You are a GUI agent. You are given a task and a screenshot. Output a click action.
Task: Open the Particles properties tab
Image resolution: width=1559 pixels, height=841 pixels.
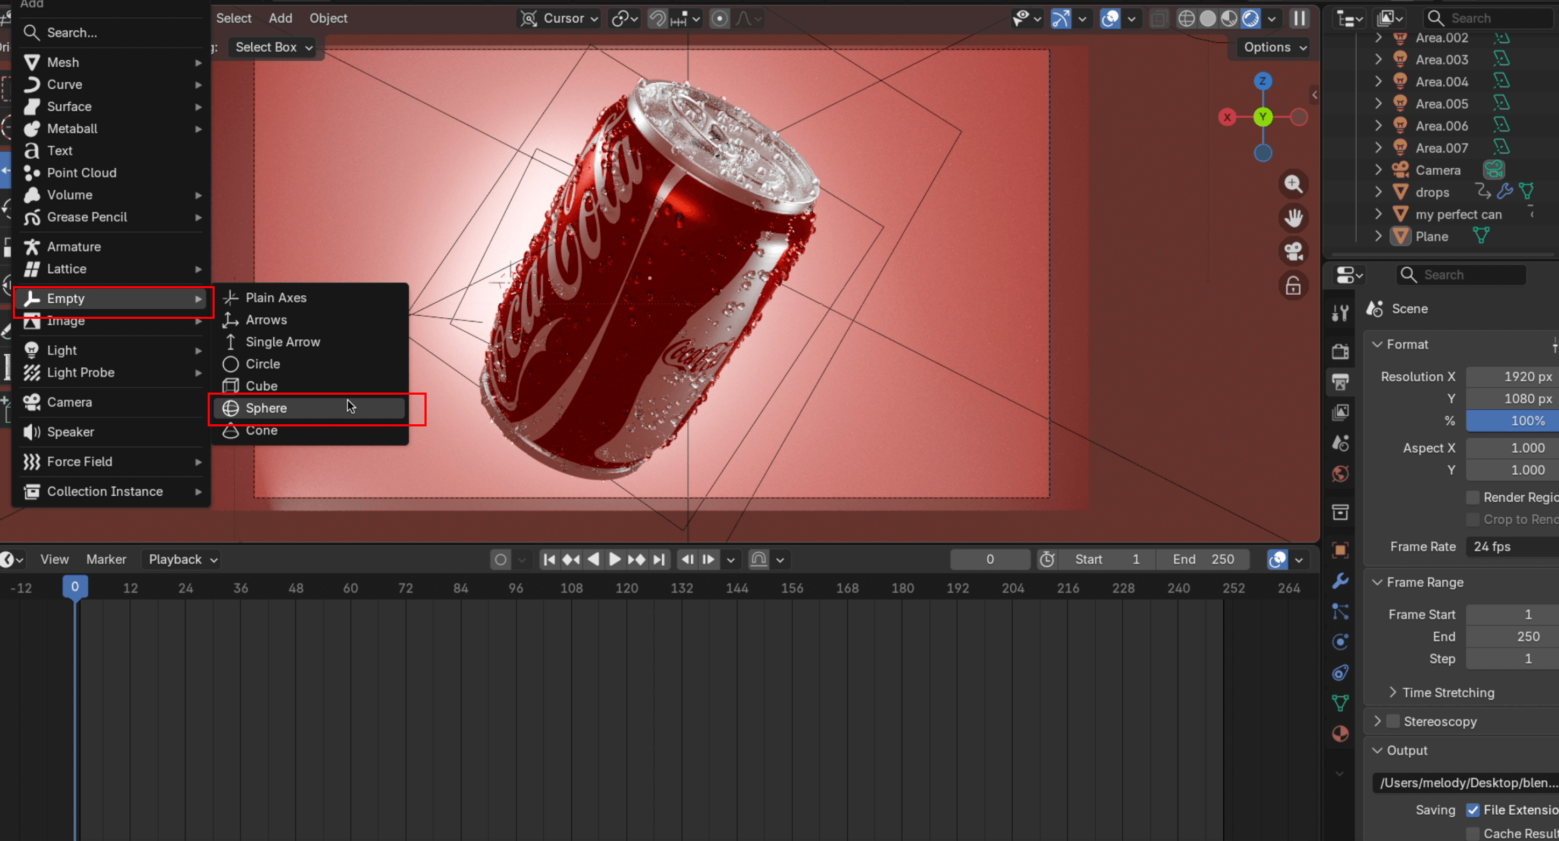tap(1340, 611)
